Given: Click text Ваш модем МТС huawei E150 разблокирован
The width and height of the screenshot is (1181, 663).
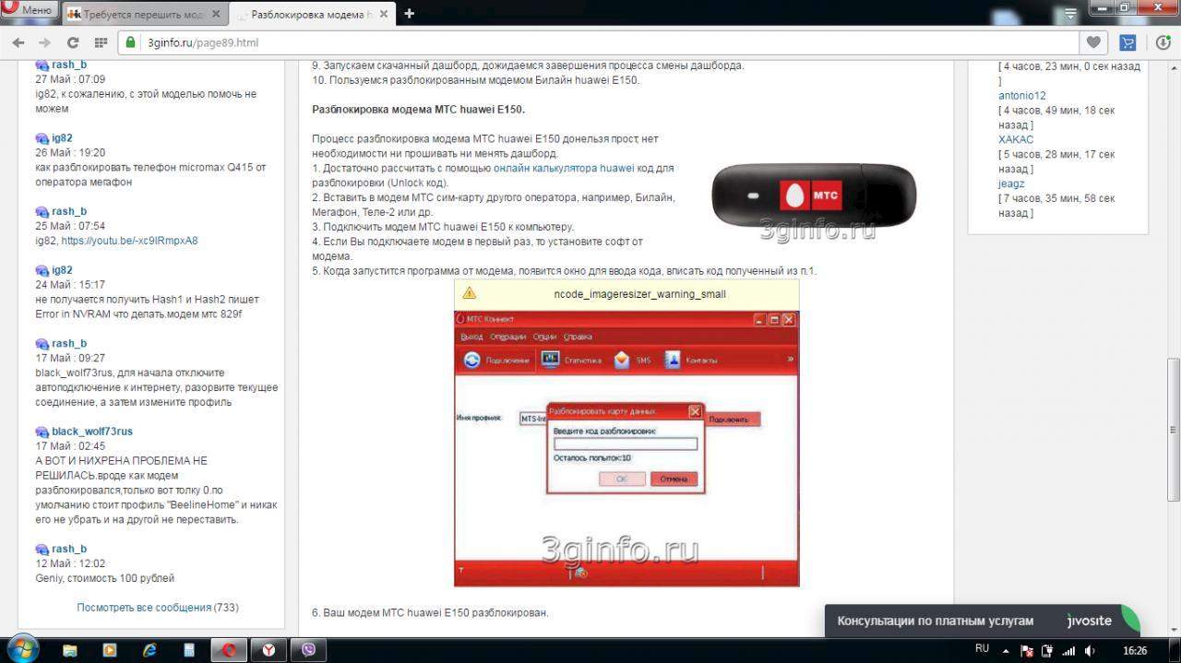Looking at the screenshot, I should [435, 612].
